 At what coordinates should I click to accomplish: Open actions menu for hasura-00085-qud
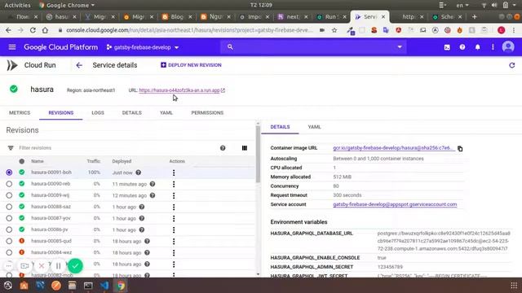tap(174, 242)
